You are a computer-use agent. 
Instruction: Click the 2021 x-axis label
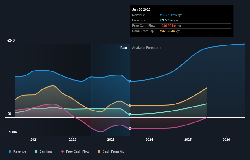click(34, 140)
